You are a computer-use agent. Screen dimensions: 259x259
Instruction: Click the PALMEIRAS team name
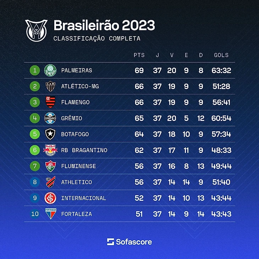(x=77, y=70)
